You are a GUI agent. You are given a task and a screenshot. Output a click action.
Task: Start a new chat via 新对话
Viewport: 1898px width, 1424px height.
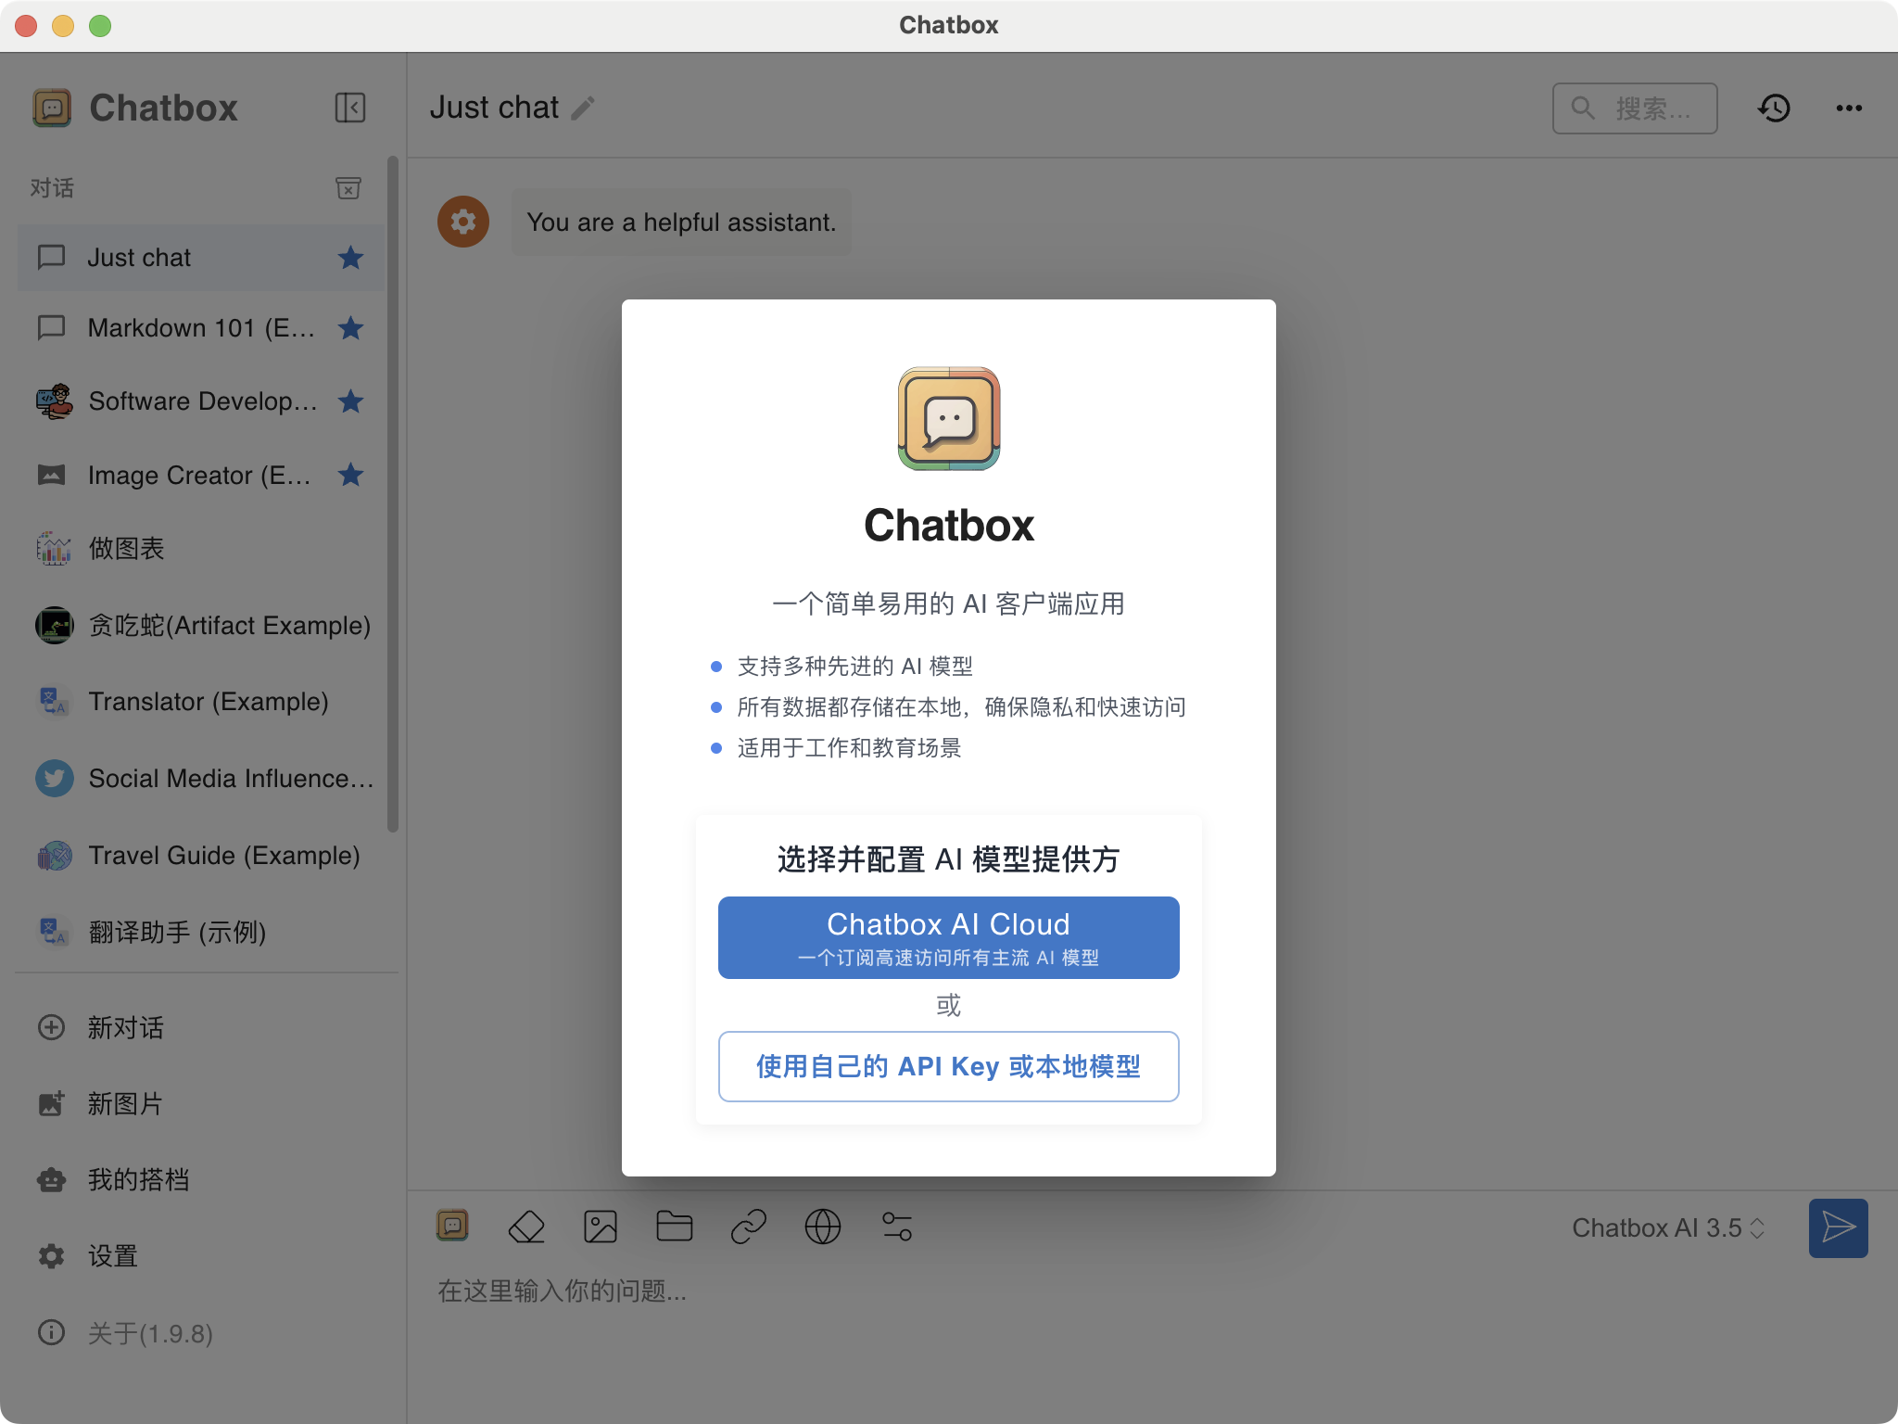click(x=201, y=1027)
